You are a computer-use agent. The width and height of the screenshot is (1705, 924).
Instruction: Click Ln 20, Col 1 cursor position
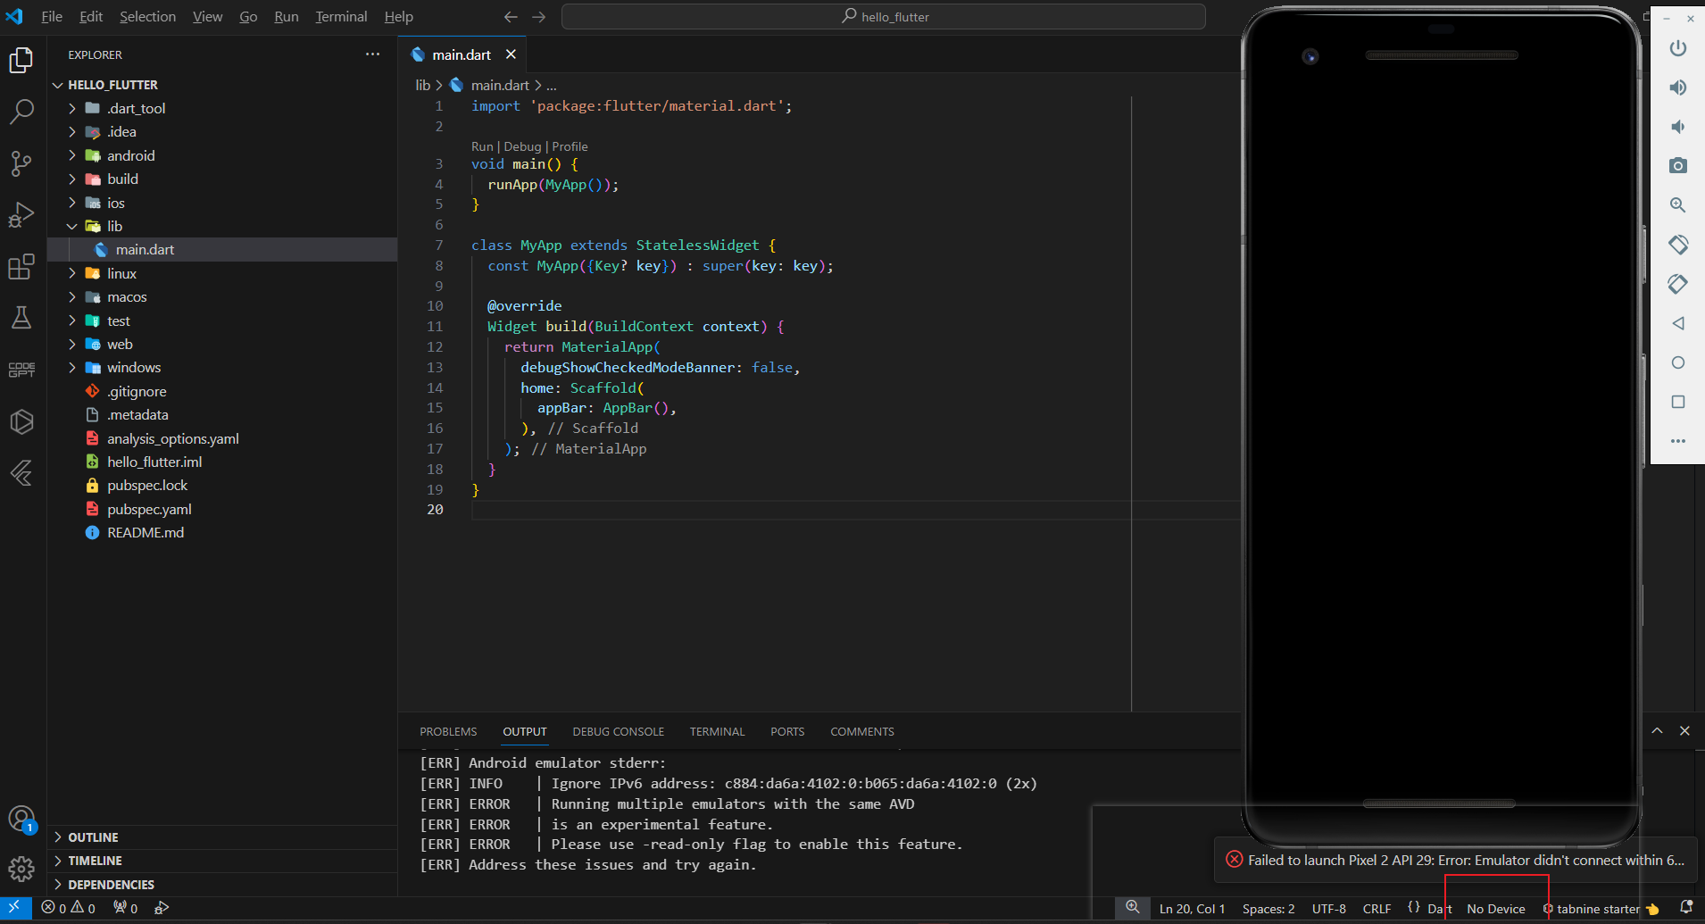point(1193,909)
